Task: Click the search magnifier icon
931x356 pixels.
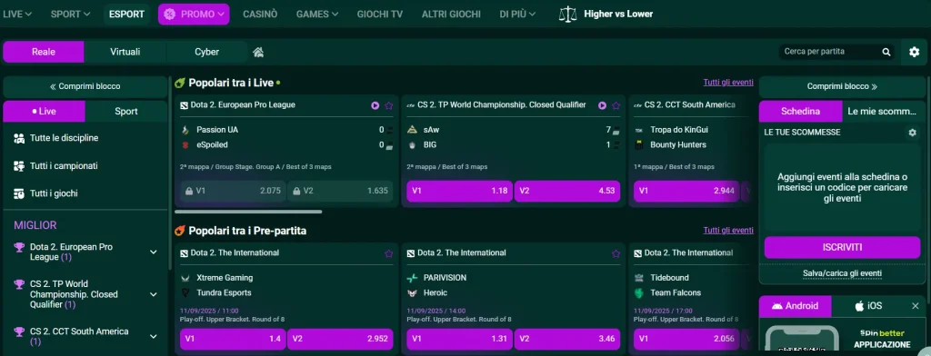Action: coord(886,52)
